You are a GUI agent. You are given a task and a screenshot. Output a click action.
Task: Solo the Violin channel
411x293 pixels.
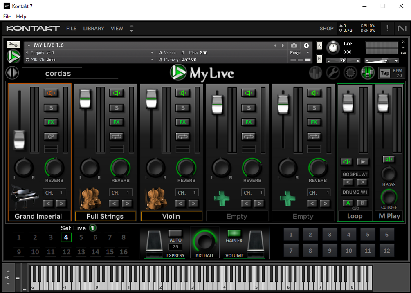[183, 108]
